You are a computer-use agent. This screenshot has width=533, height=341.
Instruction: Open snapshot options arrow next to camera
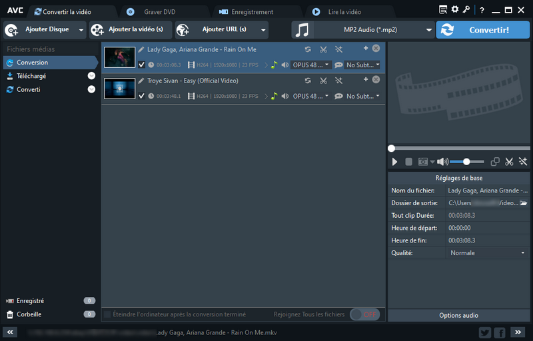[432, 162]
